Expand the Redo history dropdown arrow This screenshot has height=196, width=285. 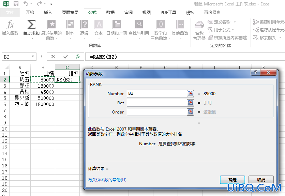45,4
